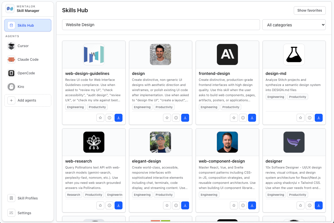Select the Claude Code agent

[28, 60]
